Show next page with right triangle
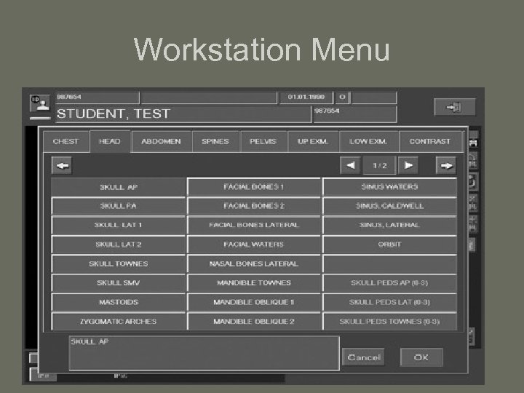 click(x=408, y=165)
